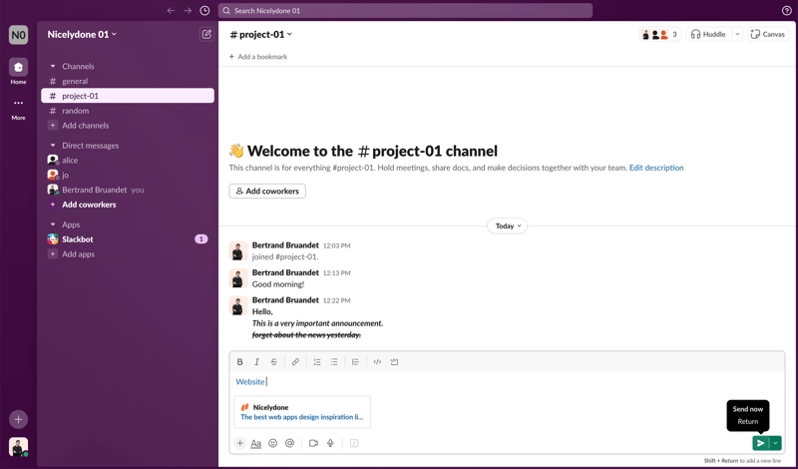This screenshot has width=798, height=469.
Task: Click the 12:22 PM message timestamp
Action: (x=336, y=300)
